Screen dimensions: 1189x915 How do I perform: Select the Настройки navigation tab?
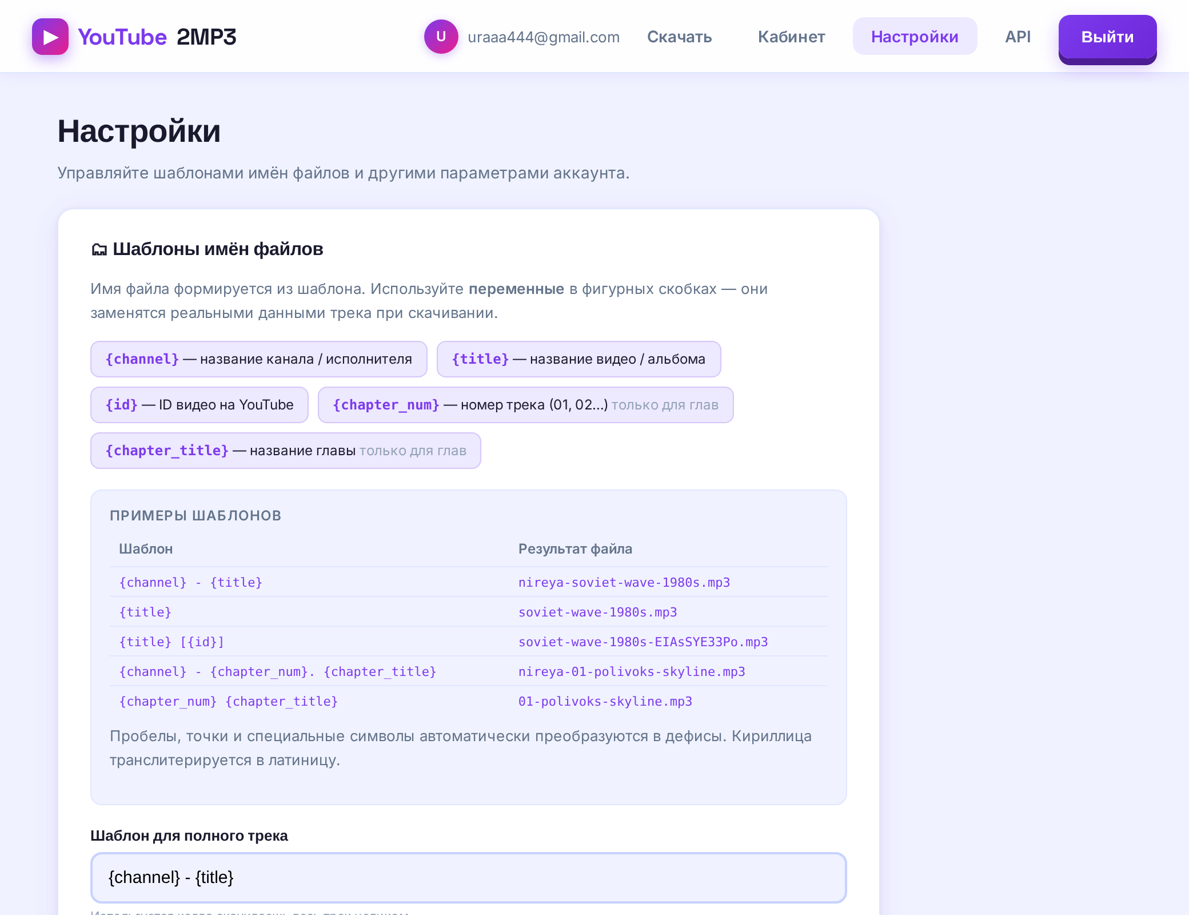coord(915,37)
